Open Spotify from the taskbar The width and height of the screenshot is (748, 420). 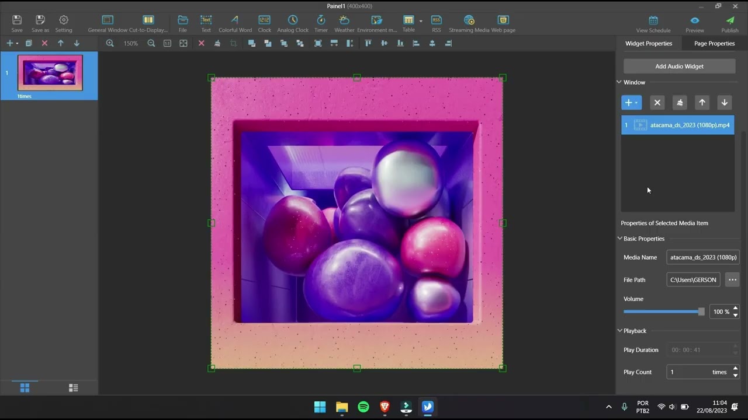pyautogui.click(x=363, y=407)
